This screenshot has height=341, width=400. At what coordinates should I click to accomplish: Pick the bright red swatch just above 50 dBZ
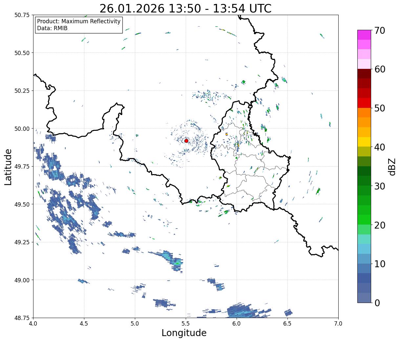pos(364,103)
